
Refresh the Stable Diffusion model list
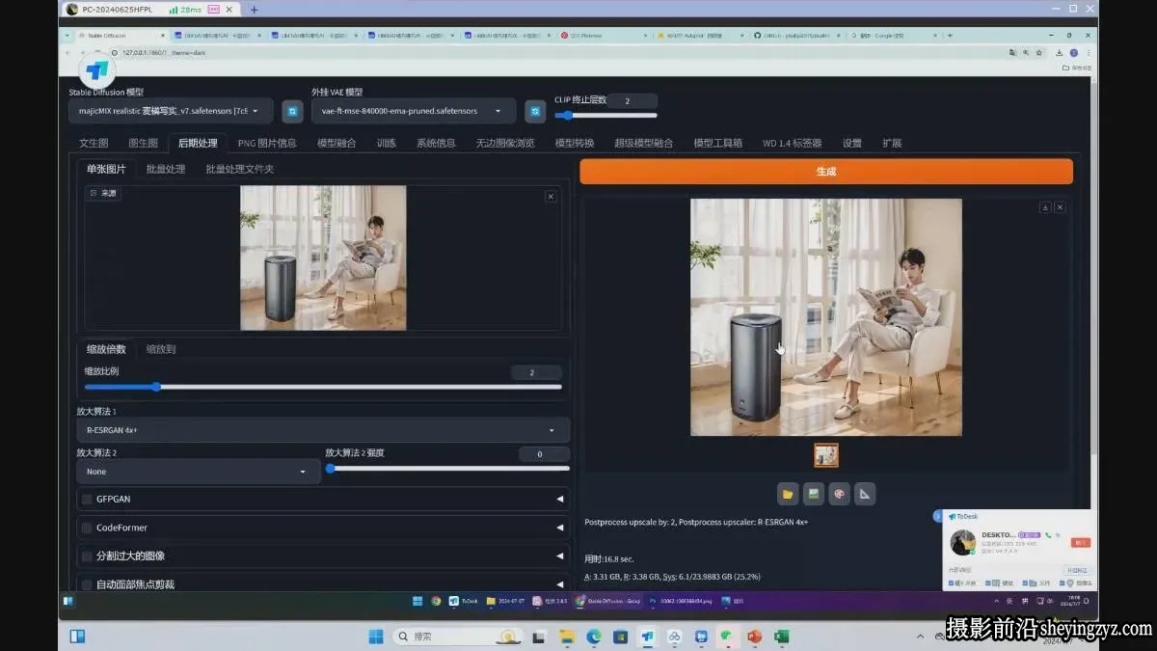(x=292, y=111)
